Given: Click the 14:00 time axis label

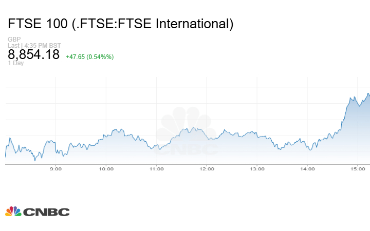Looking at the screenshot, I should pos(307,169).
